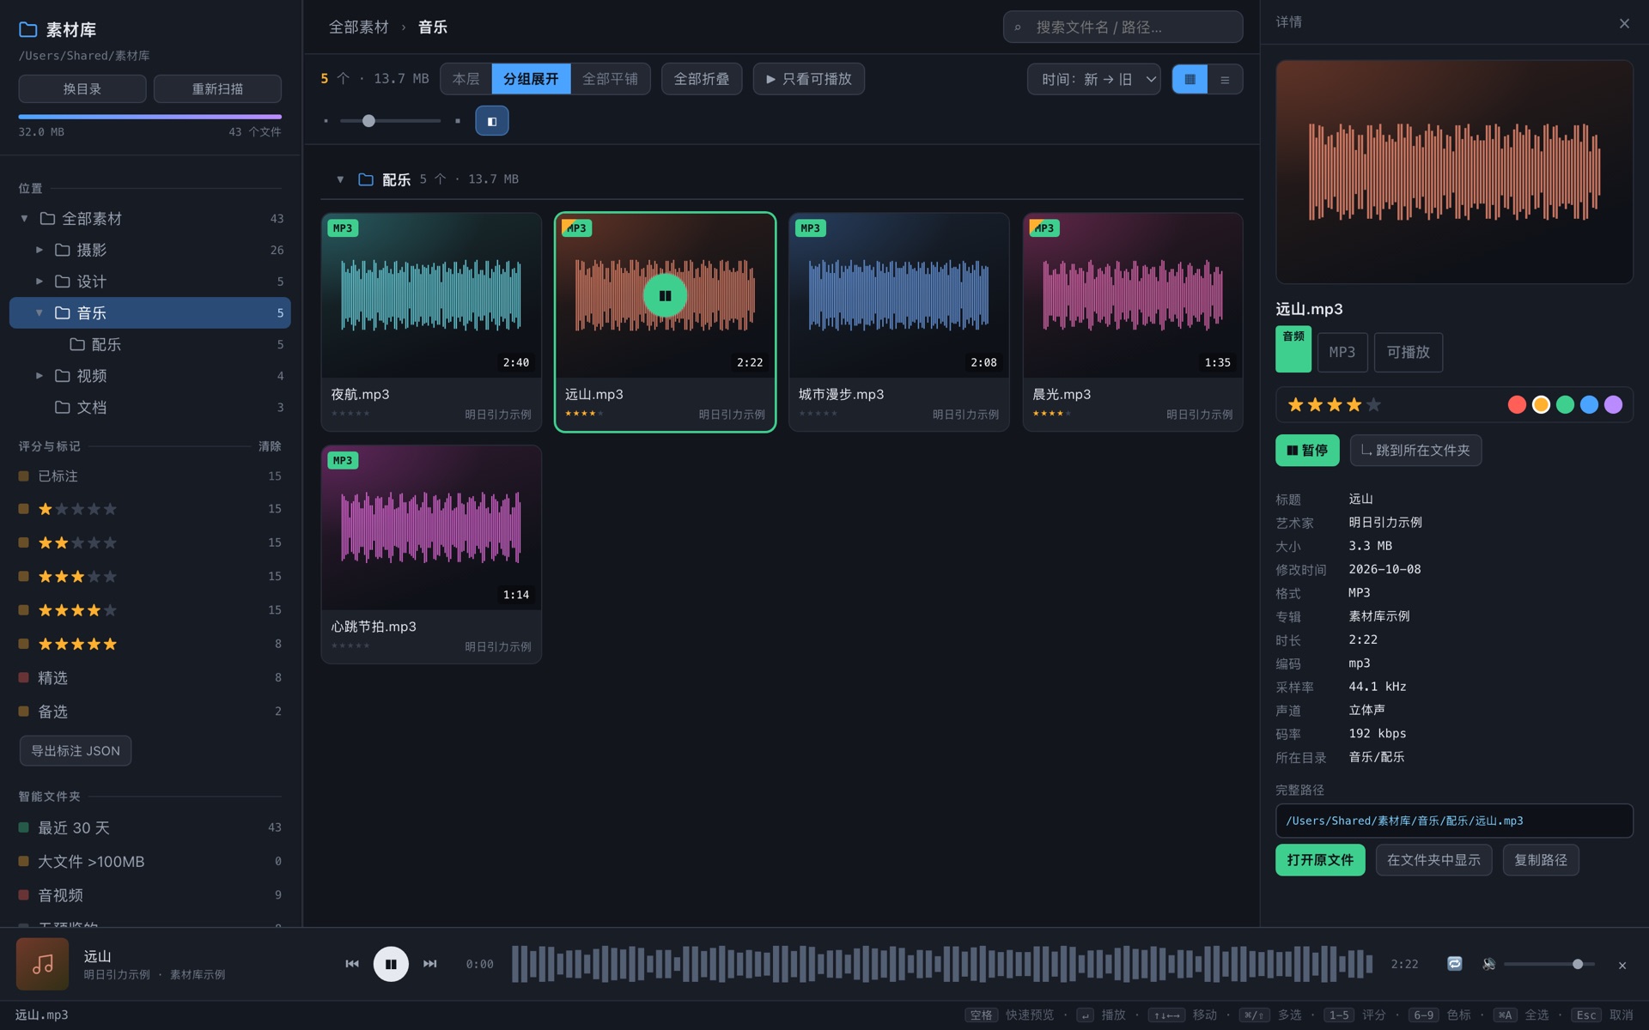Expand the 视频 folder
Viewport: 1649px width, 1030px height.
point(39,376)
